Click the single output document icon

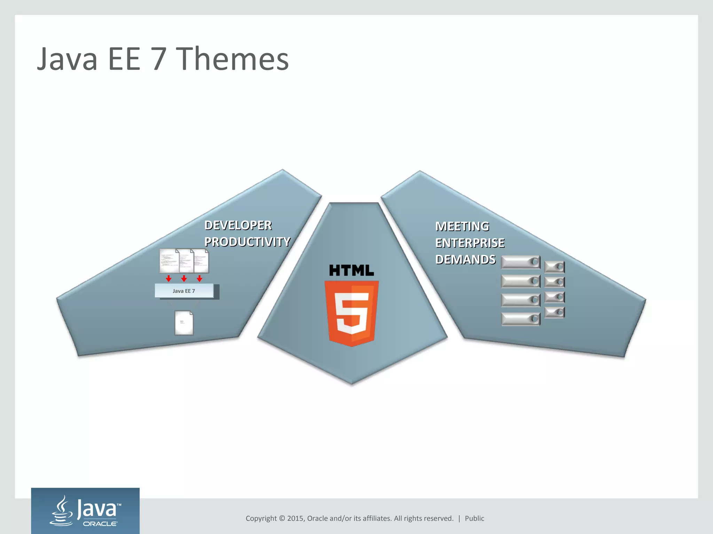[x=184, y=323]
